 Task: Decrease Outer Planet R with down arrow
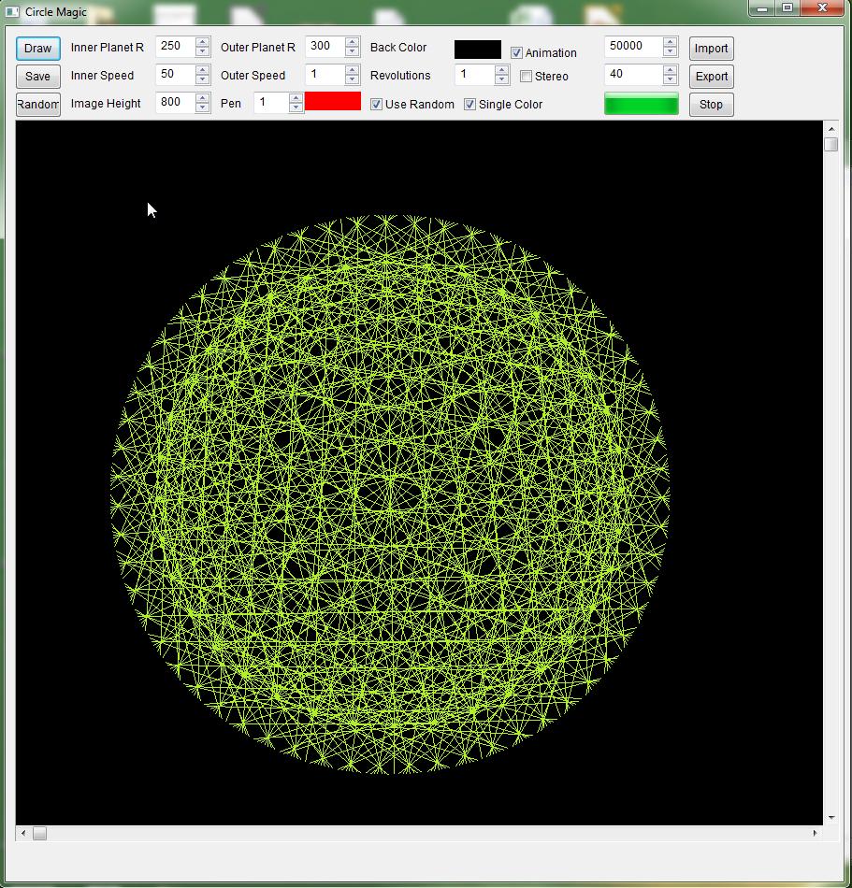(x=353, y=52)
